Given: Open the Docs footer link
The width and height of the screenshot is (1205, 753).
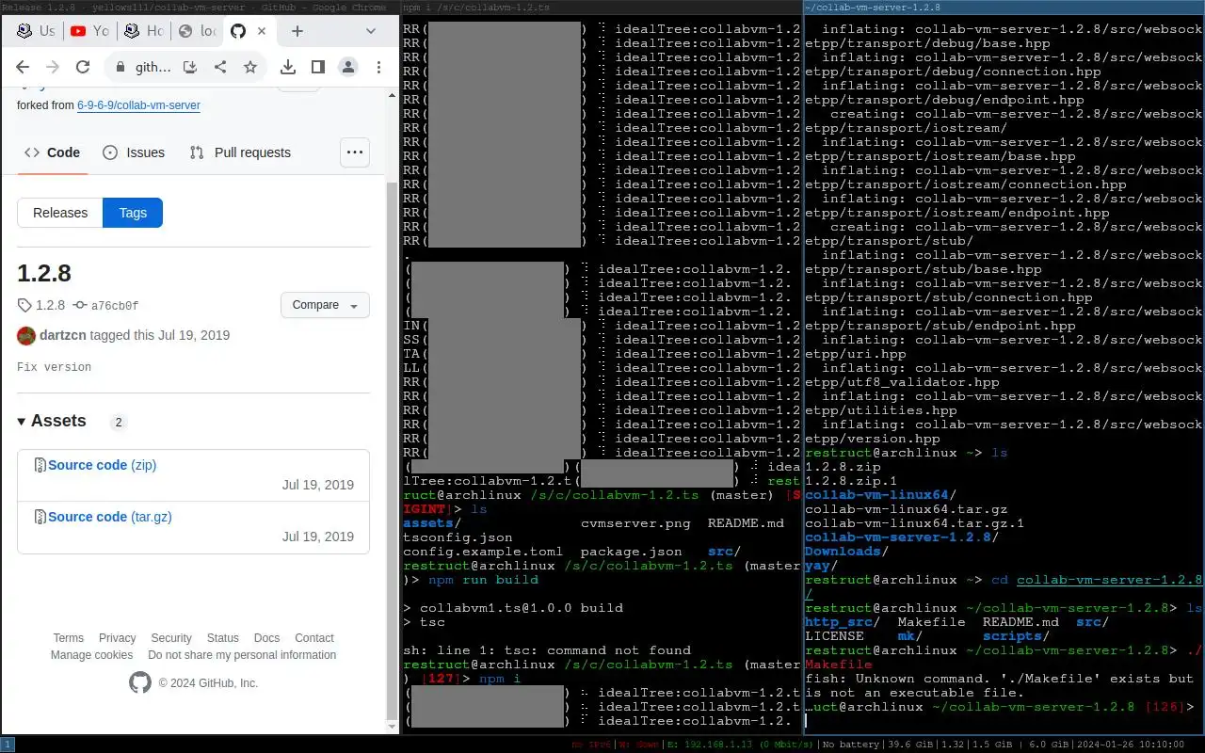Looking at the screenshot, I should (x=266, y=638).
